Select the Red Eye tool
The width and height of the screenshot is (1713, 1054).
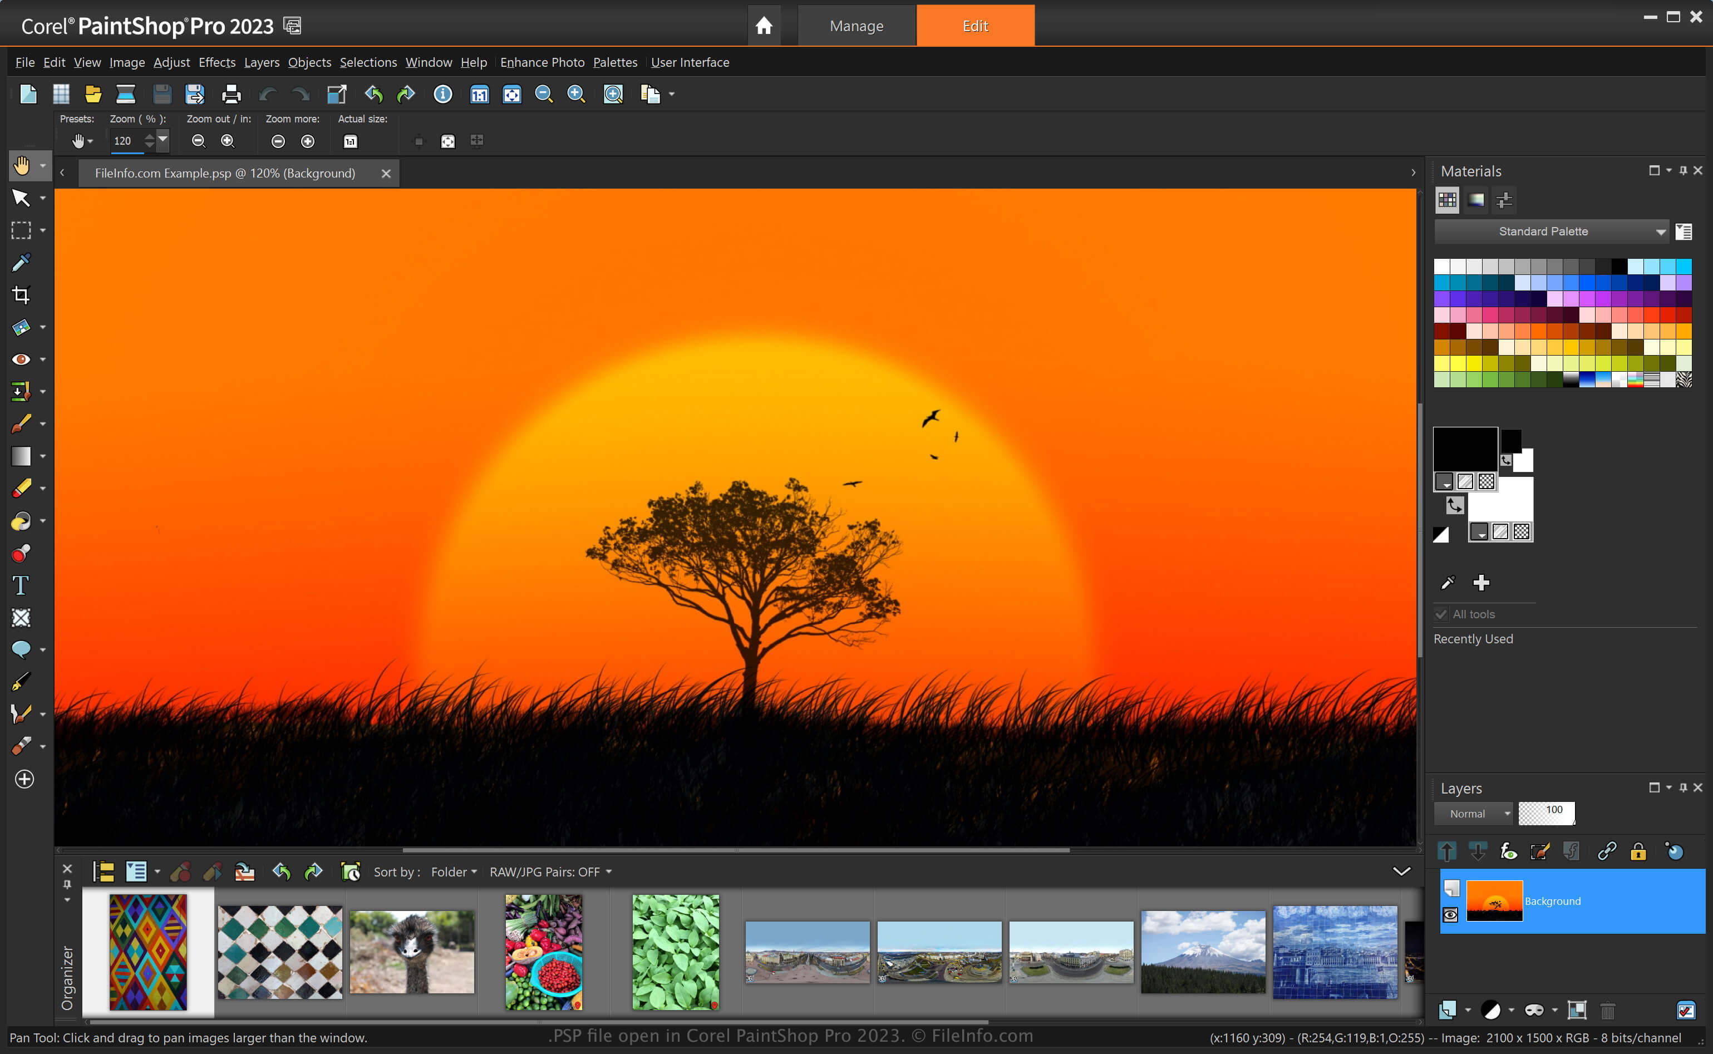pos(21,359)
